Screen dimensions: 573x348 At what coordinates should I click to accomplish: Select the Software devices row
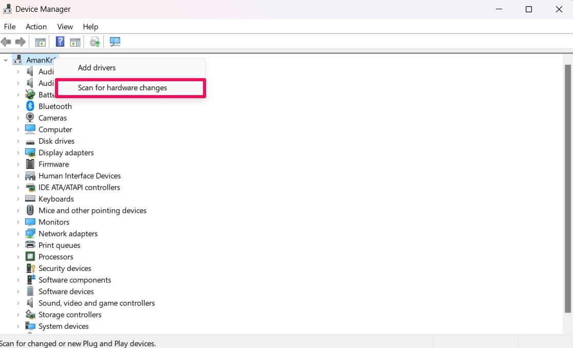tap(66, 291)
